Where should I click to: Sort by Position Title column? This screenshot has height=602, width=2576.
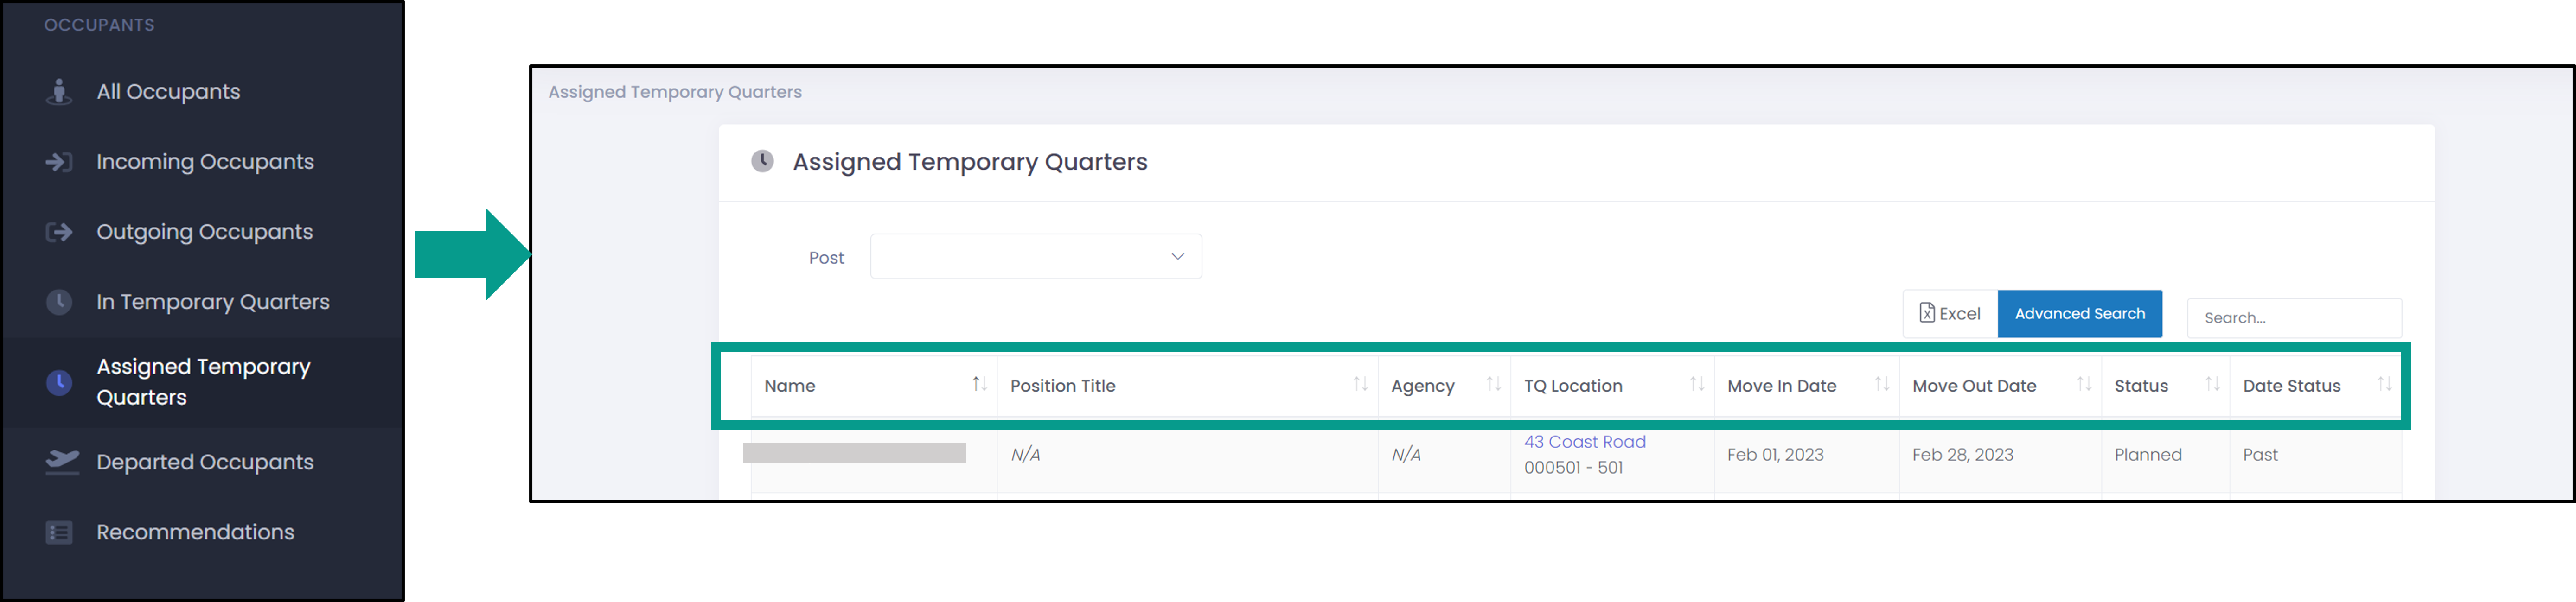(1360, 385)
